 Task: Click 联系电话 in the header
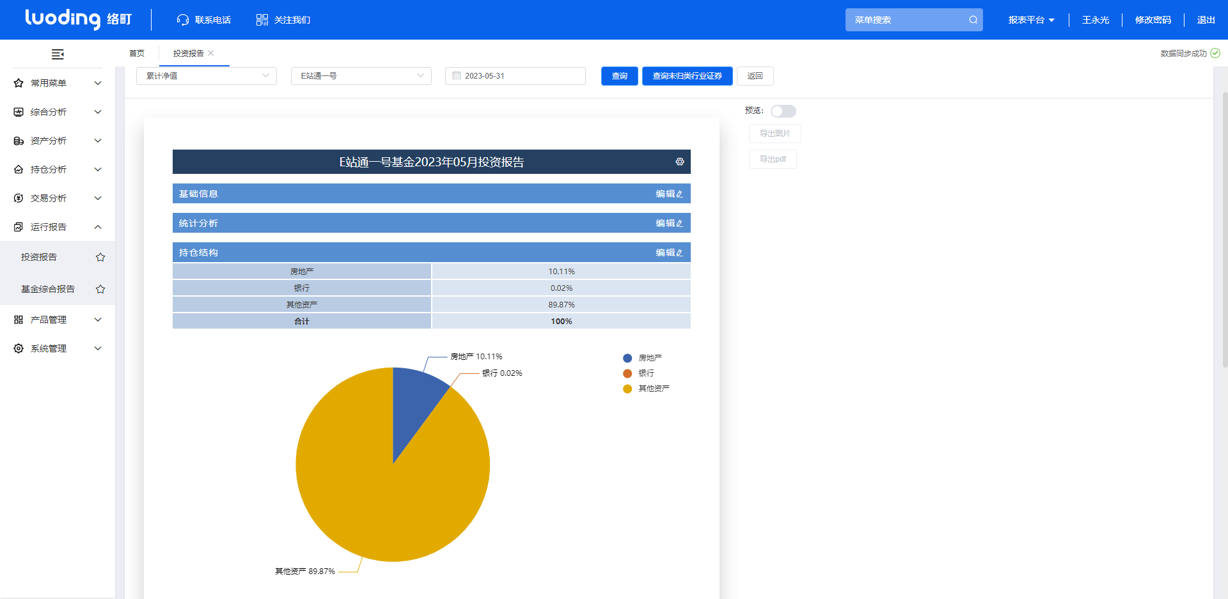click(213, 20)
